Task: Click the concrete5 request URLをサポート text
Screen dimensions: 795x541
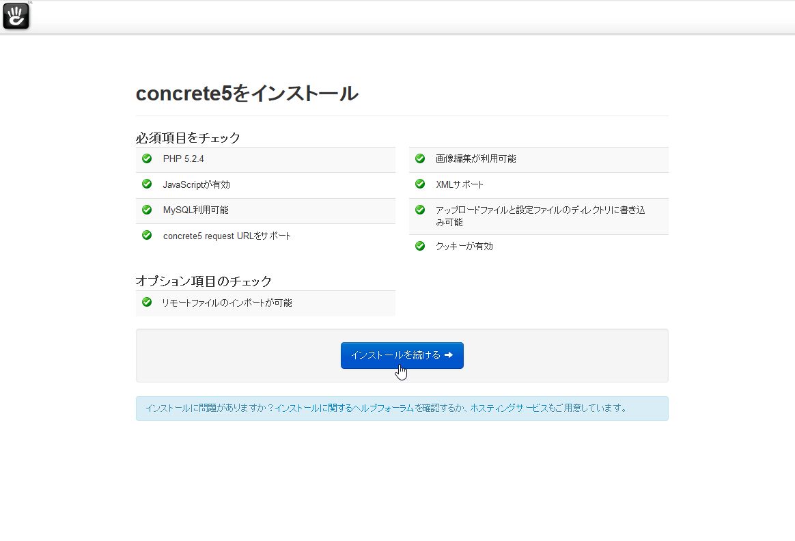Action: point(227,236)
